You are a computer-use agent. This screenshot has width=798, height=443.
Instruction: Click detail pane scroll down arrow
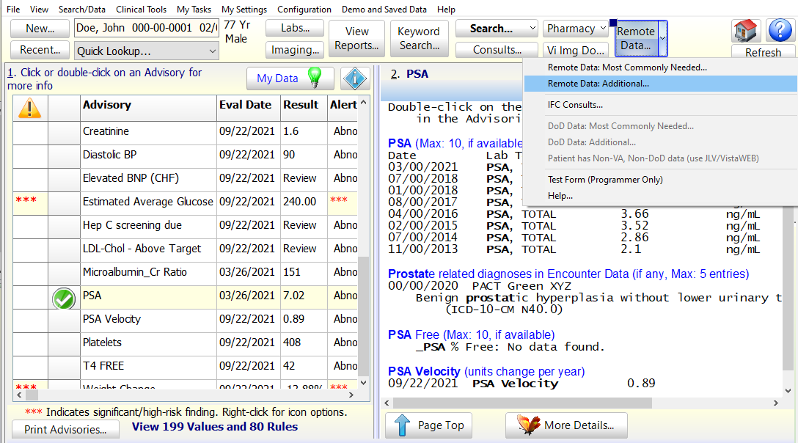[x=788, y=391]
